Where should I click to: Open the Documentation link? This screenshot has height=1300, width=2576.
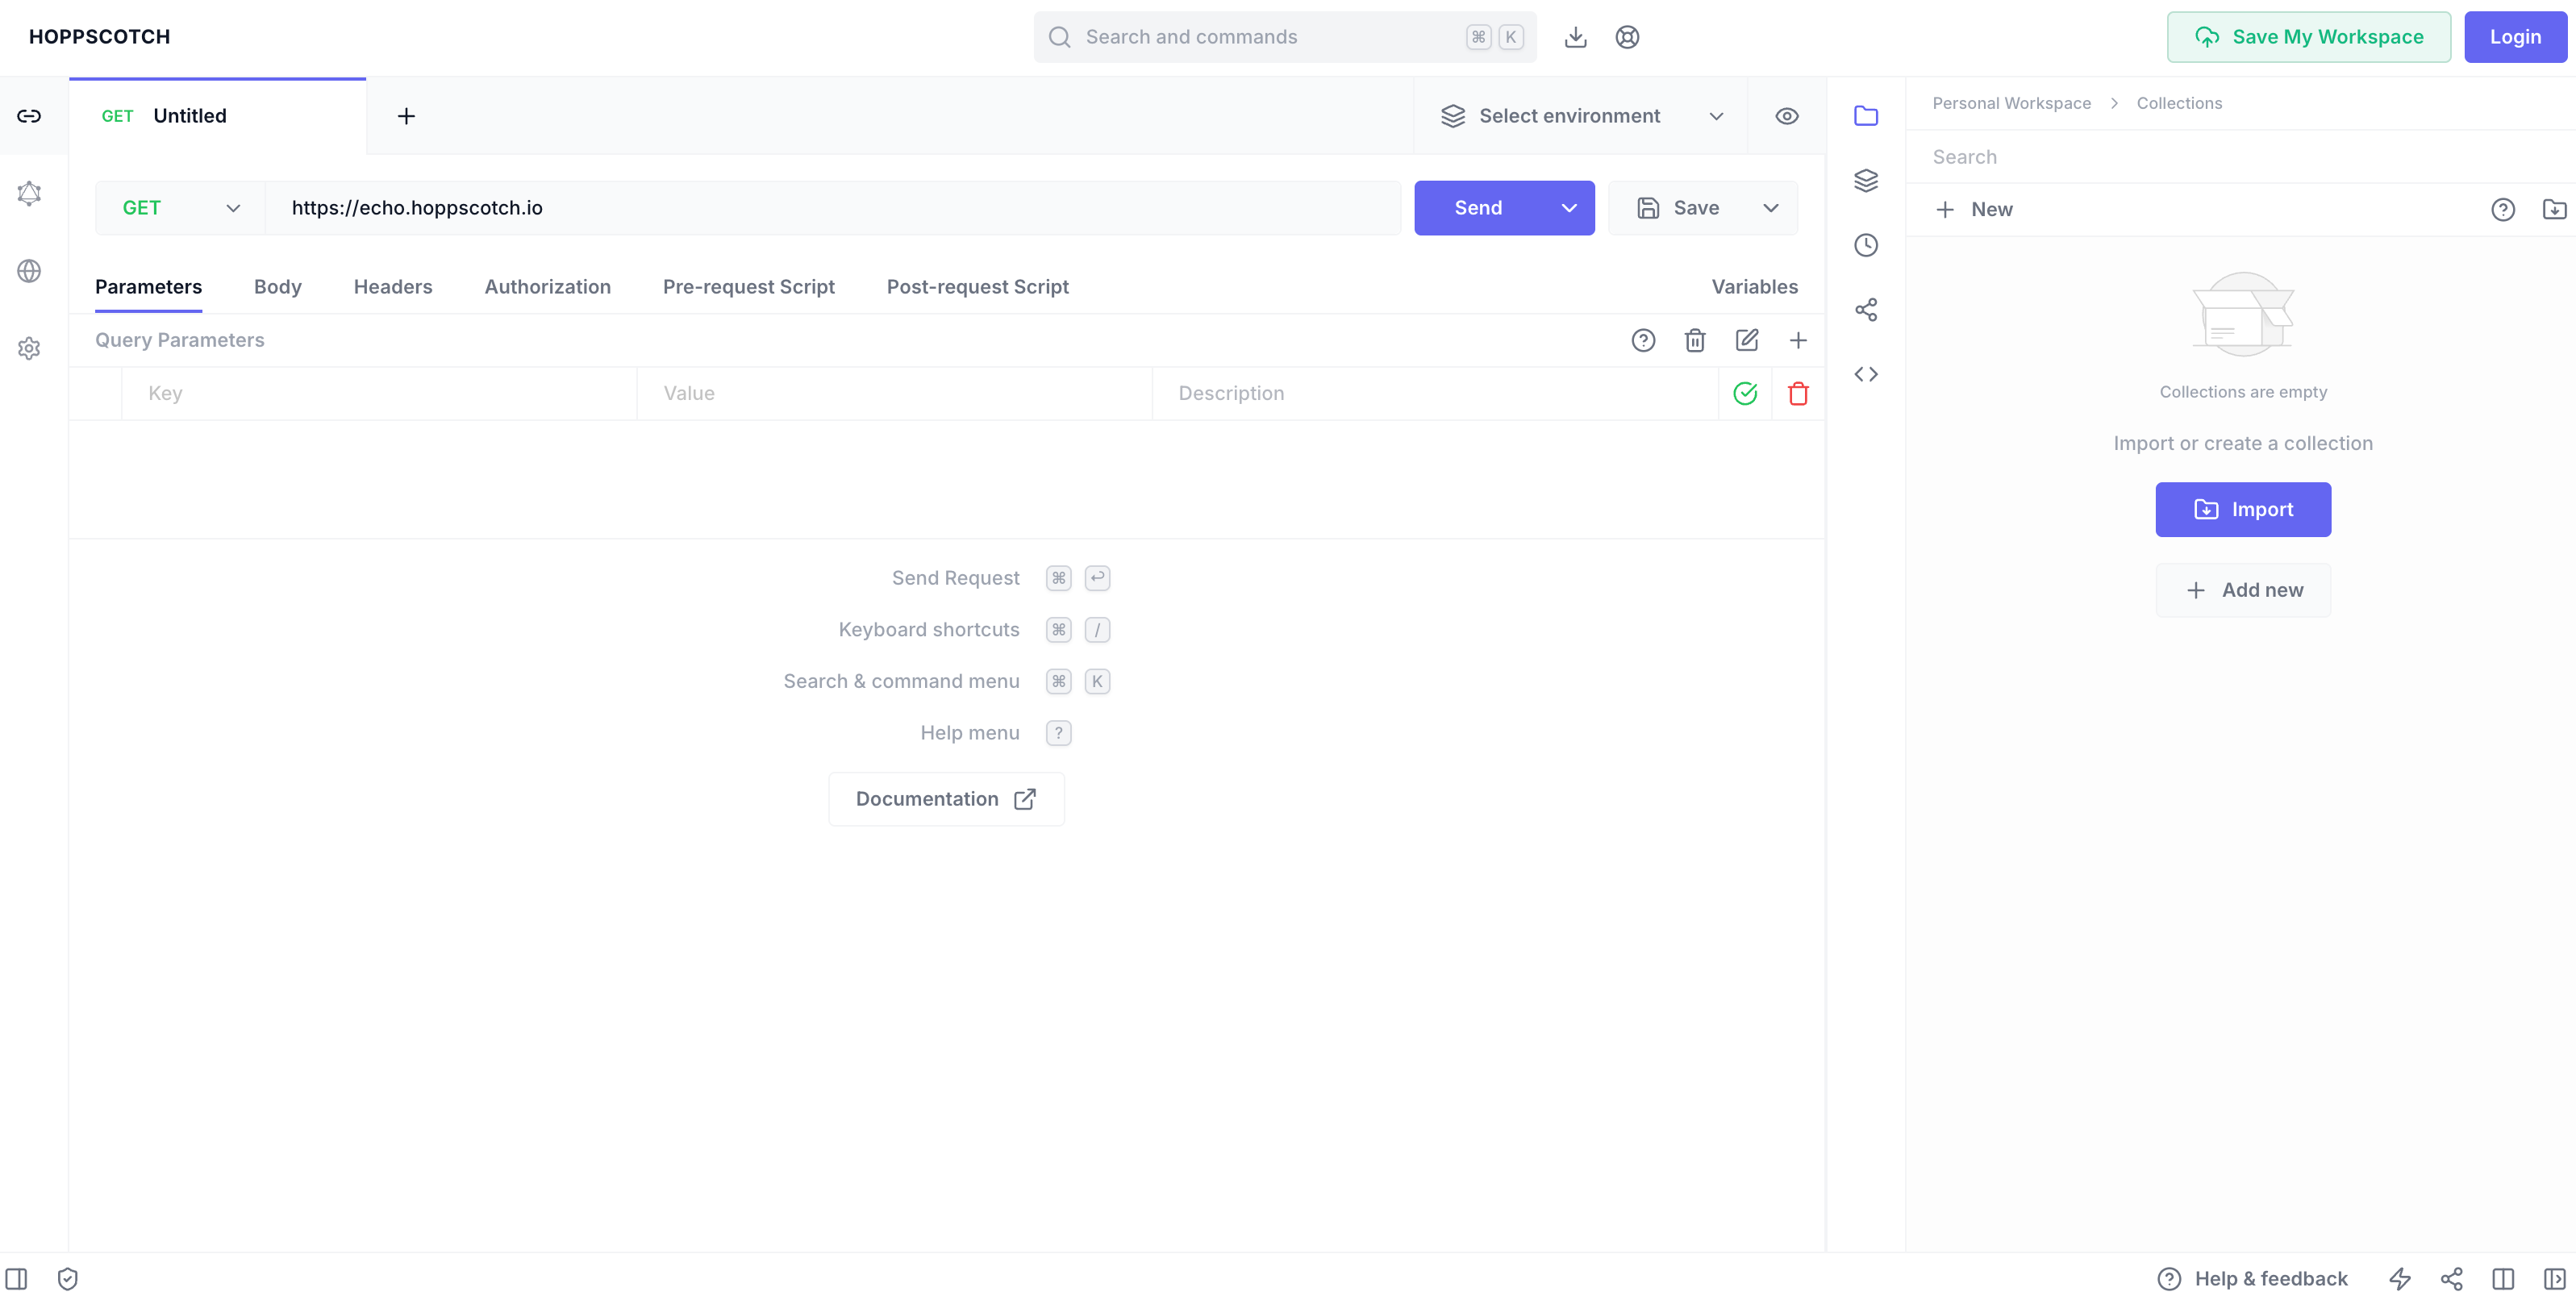(x=945, y=798)
